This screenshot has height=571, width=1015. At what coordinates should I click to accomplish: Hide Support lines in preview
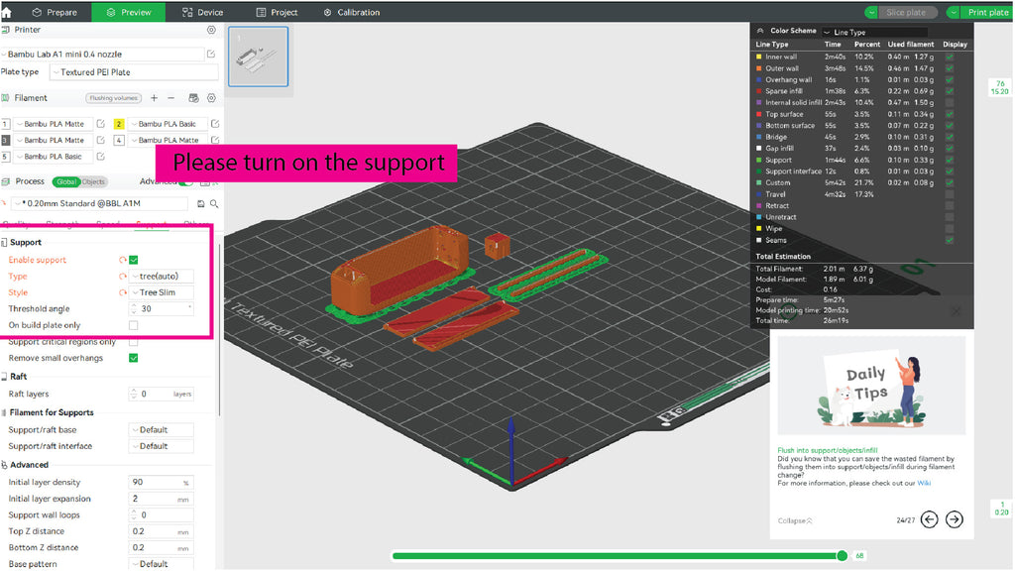(949, 160)
